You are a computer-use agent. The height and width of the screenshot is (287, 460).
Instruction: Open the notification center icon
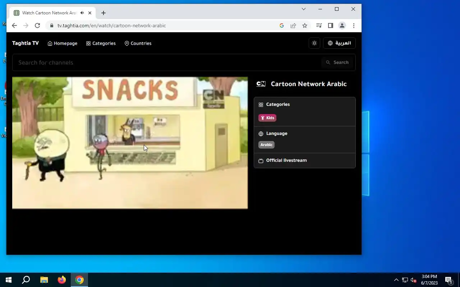click(448, 280)
